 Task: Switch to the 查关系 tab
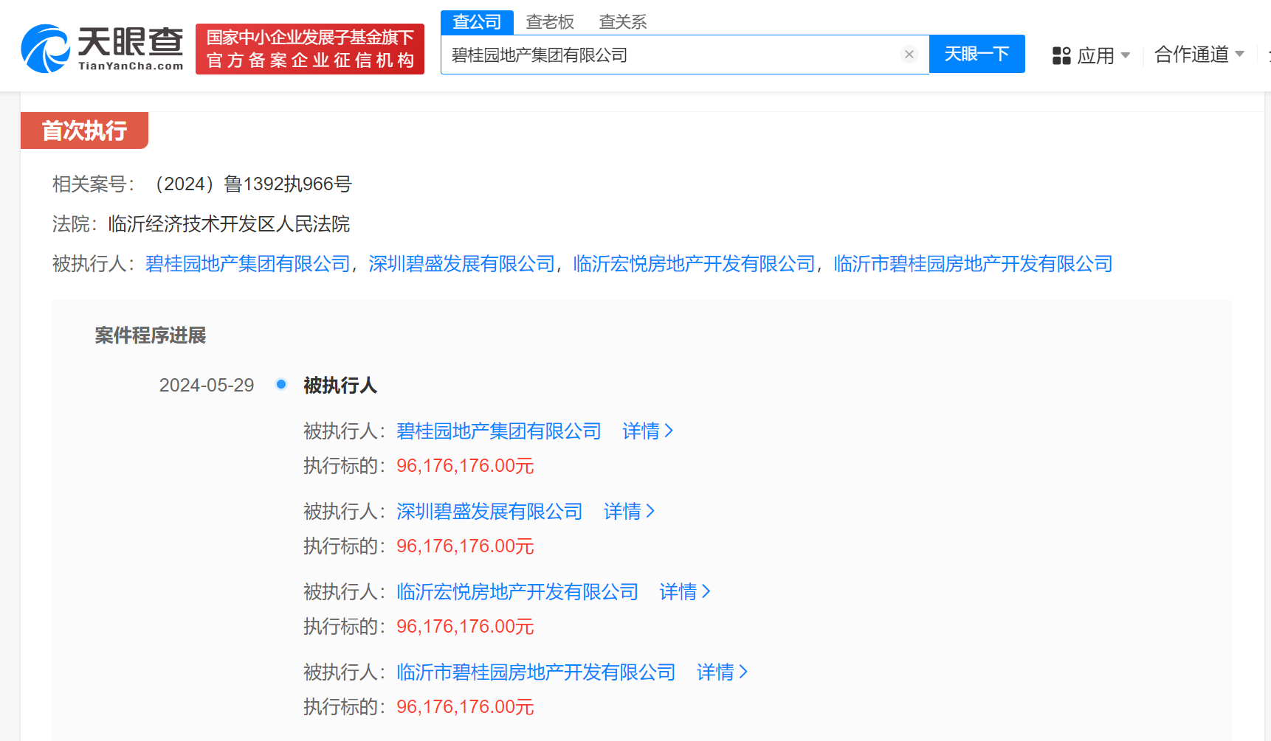point(623,22)
